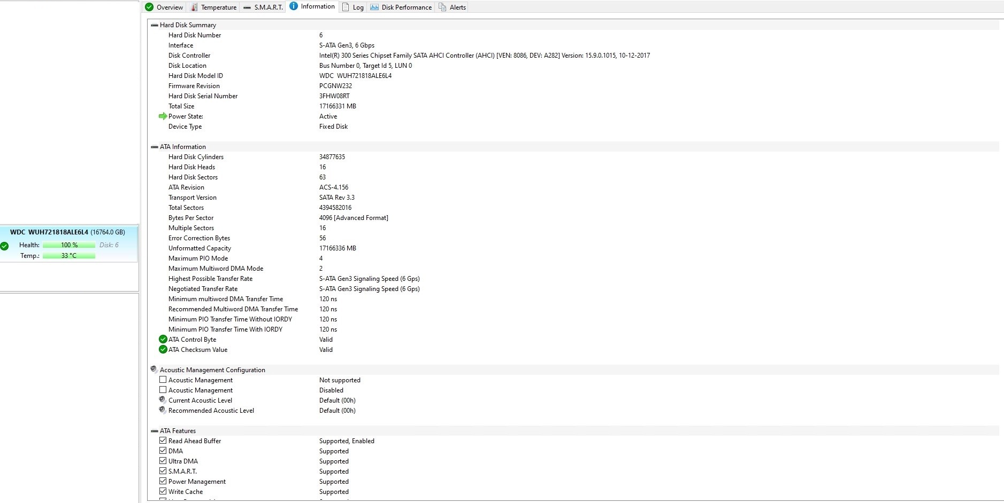1004x503 pixels.
Task: Collapse the Hard Disk Summary section
Action: pos(155,25)
